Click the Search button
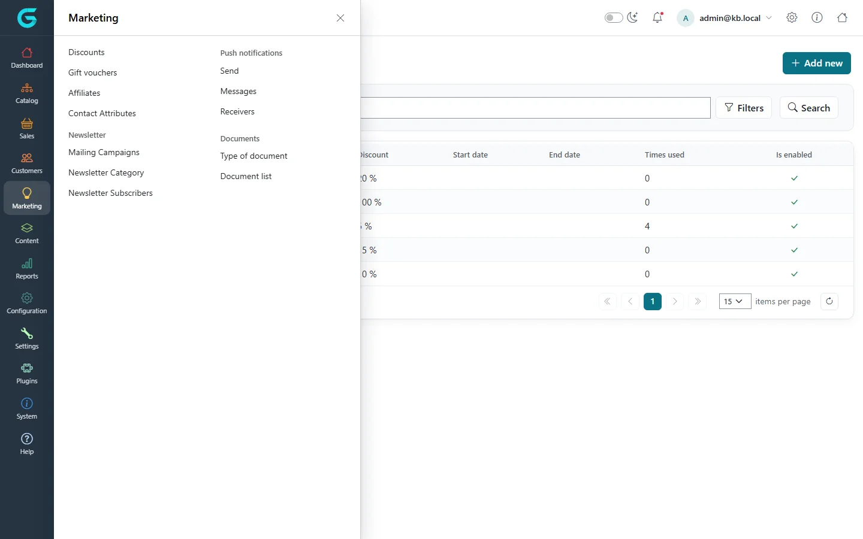863x539 pixels. (x=809, y=108)
